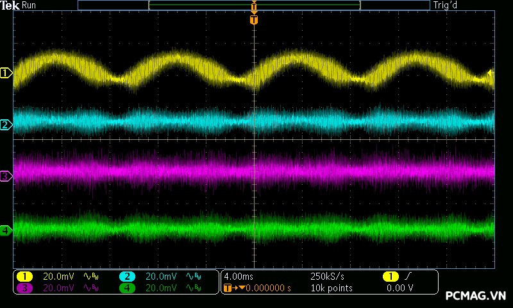Screen dimensions: 513x308
Task: Click the orange trigger position T marker
Action: click(254, 20)
